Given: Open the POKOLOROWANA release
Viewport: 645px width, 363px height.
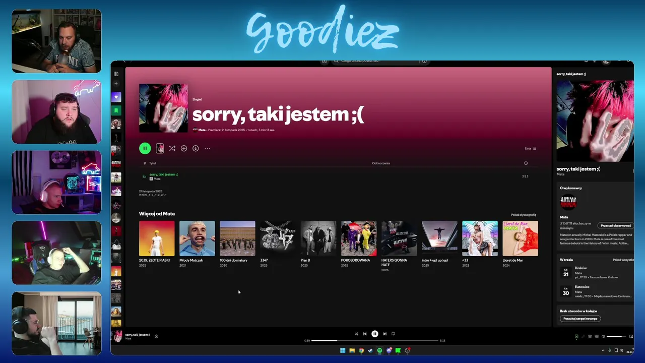Looking at the screenshot, I should pos(359,238).
